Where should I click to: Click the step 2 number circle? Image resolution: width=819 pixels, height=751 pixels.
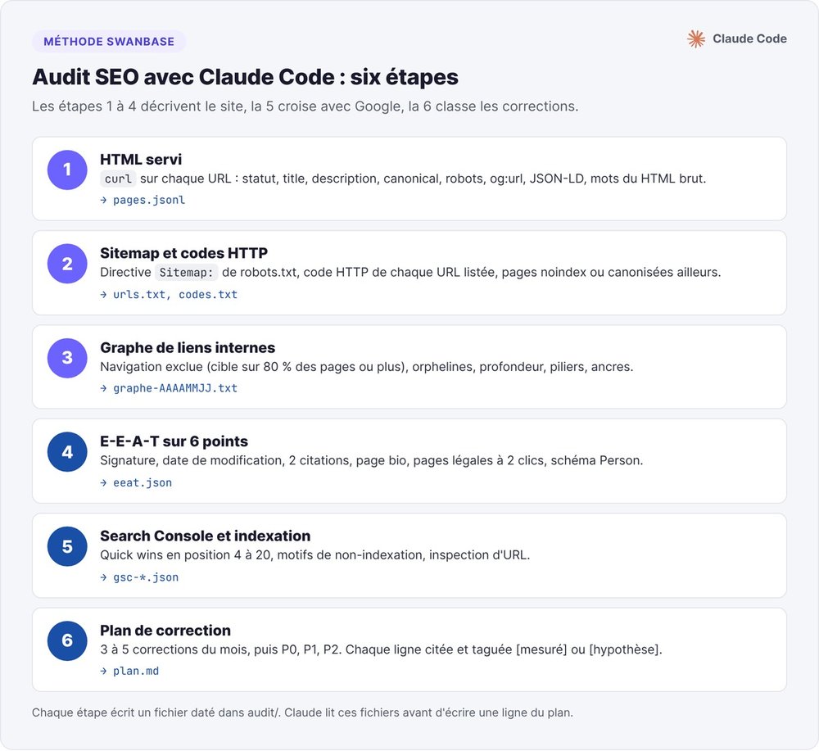(x=67, y=264)
